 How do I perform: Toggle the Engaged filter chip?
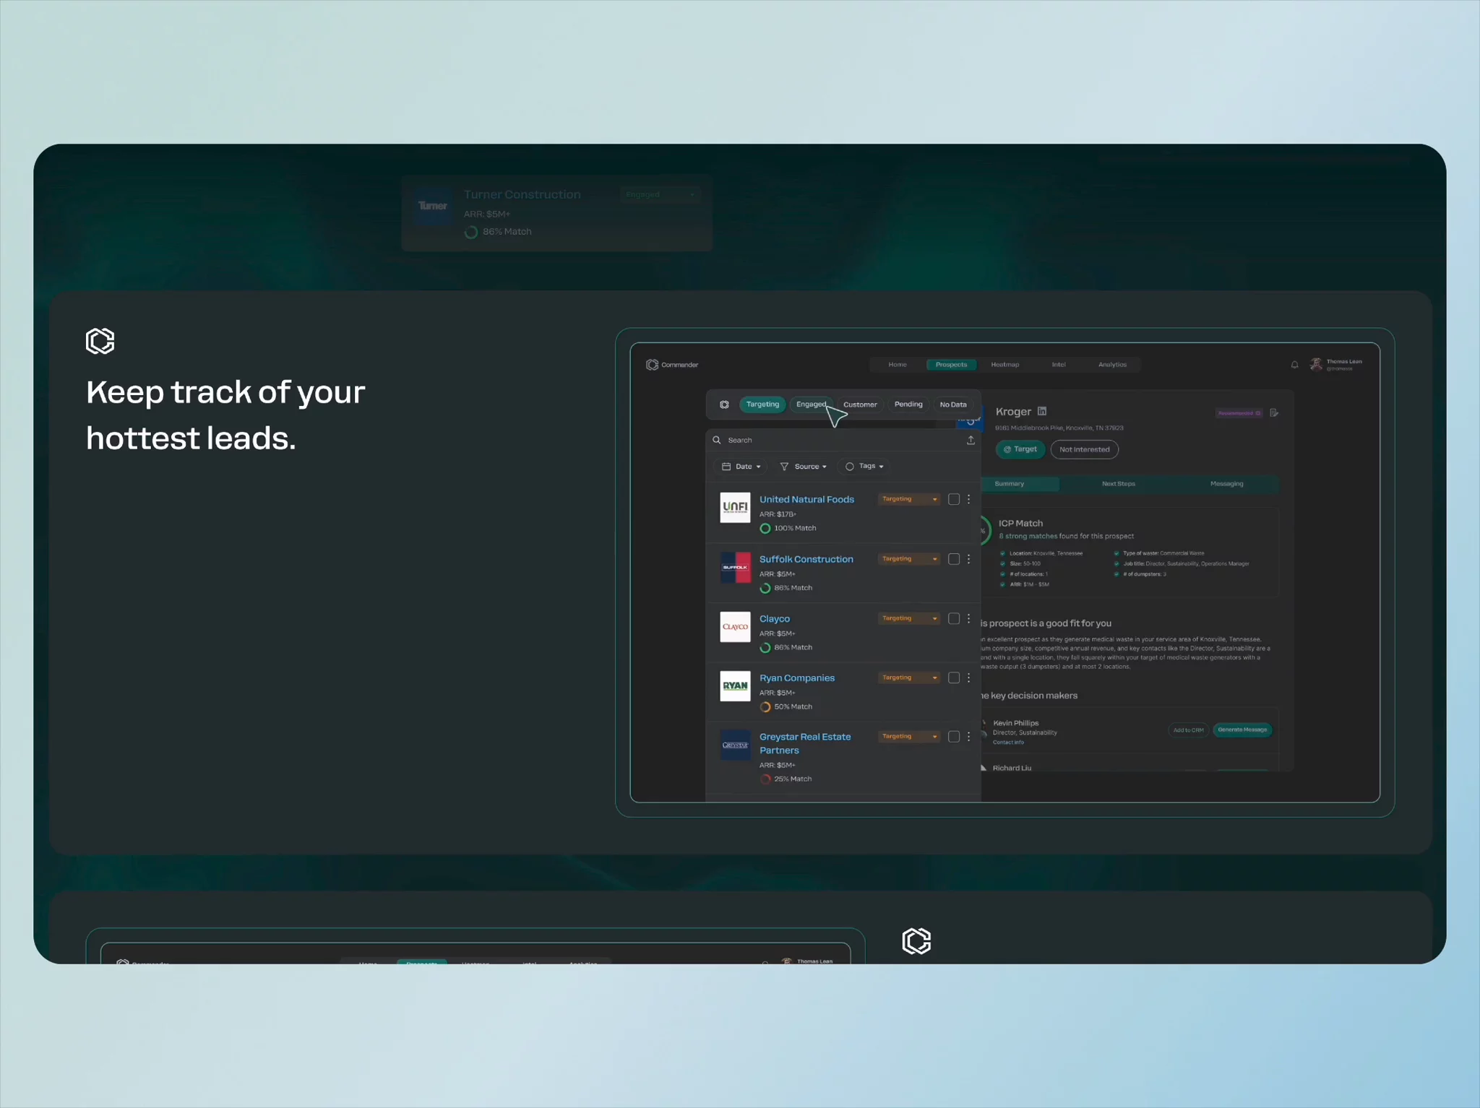[x=811, y=404]
